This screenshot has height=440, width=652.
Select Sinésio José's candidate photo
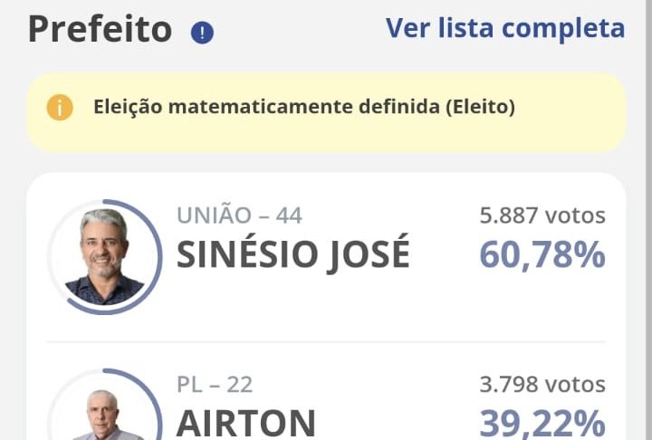tap(104, 256)
